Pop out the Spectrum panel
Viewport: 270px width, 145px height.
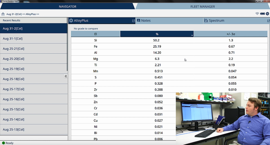point(267,21)
